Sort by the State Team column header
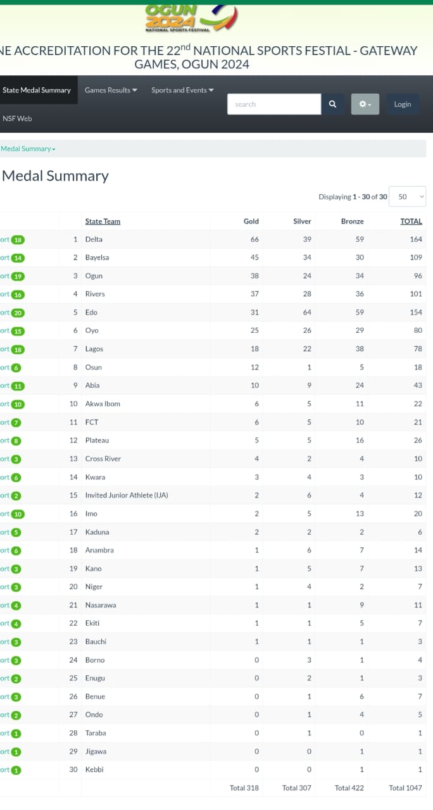 [103, 221]
